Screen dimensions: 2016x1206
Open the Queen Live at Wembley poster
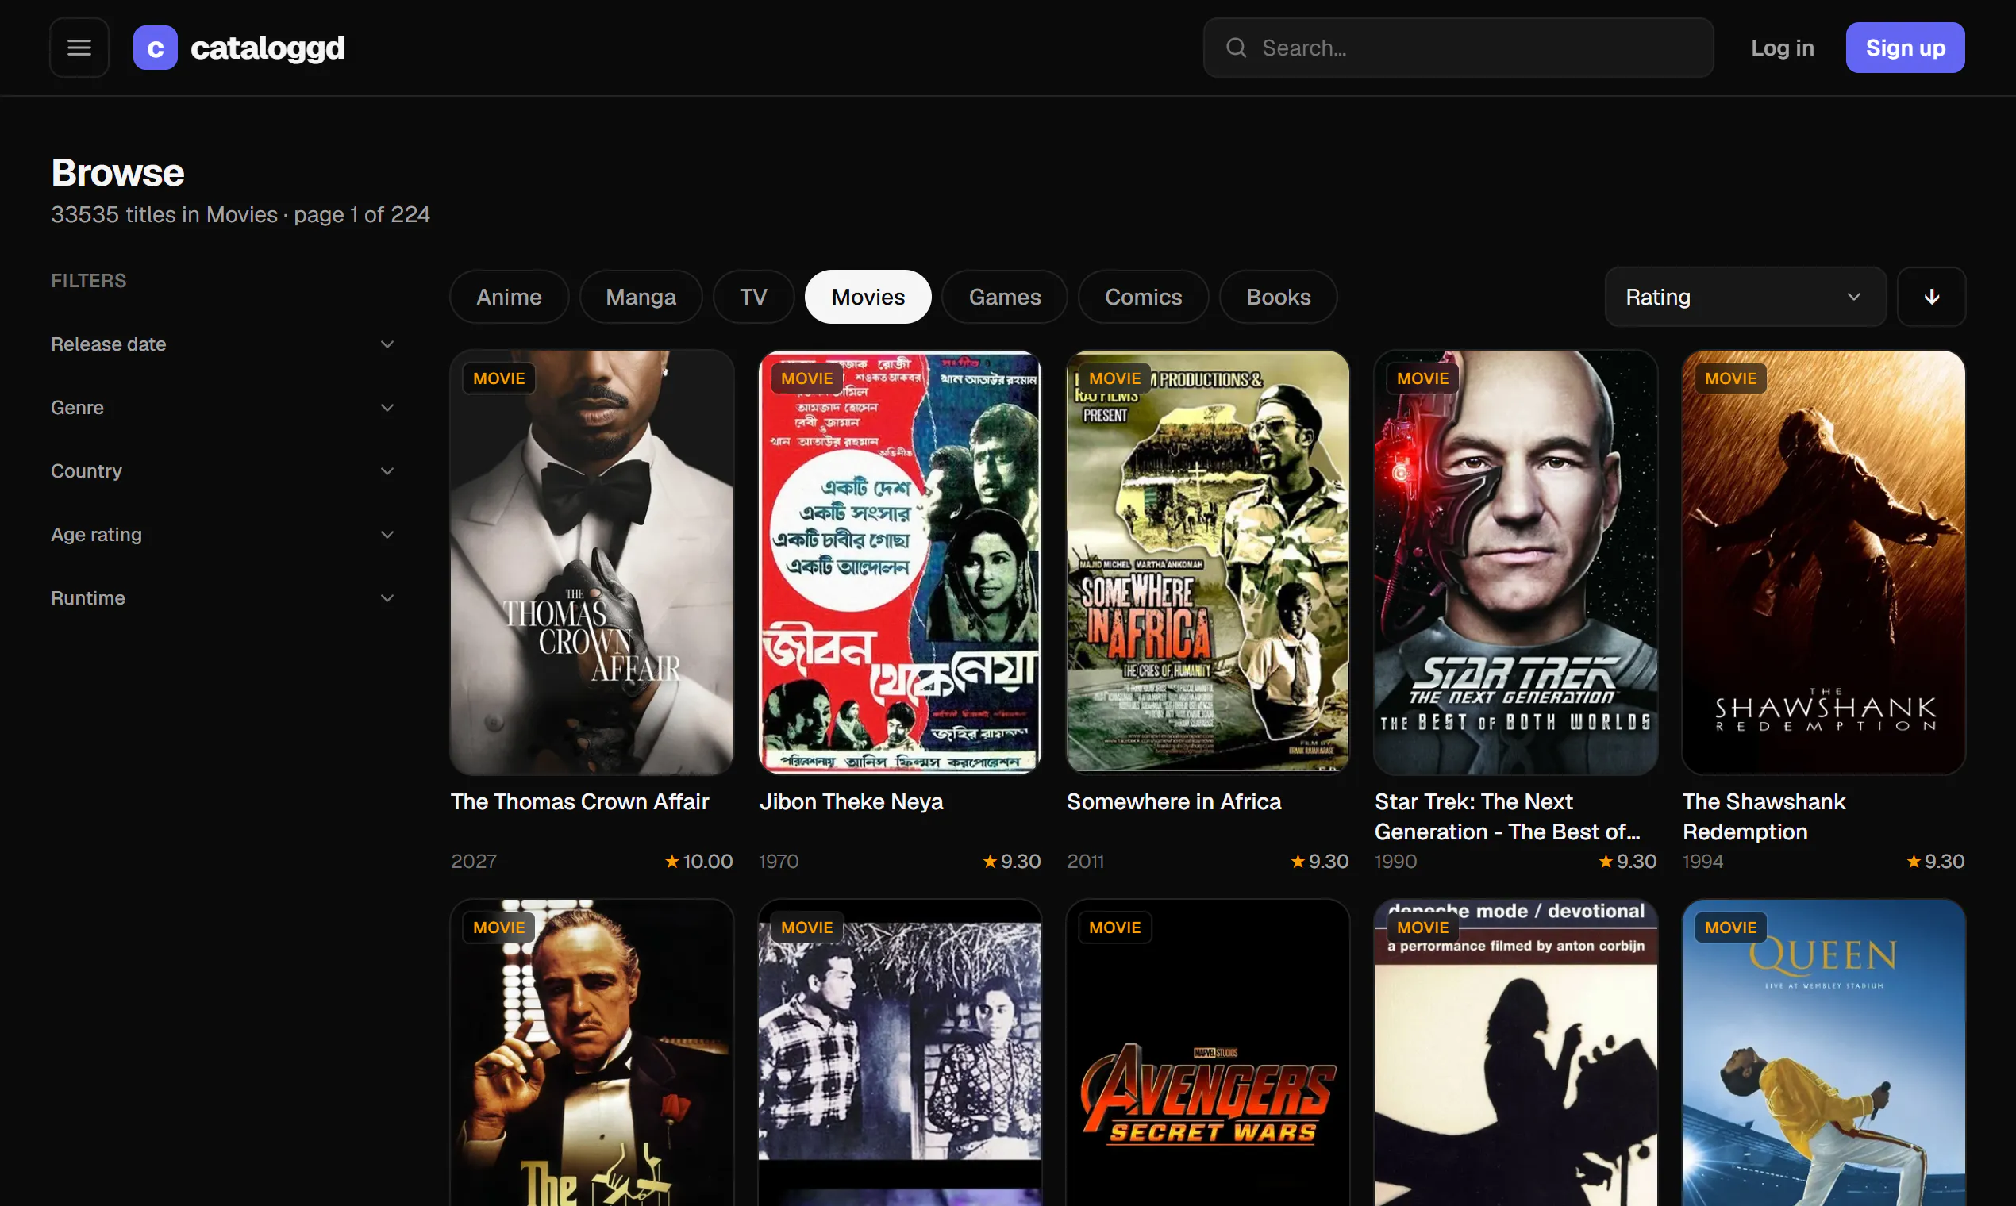[x=1823, y=1052]
